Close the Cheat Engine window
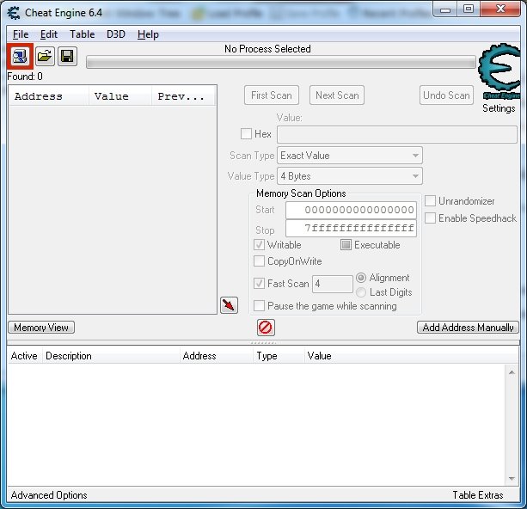Screen dimensions: 527x509 pos(500,9)
